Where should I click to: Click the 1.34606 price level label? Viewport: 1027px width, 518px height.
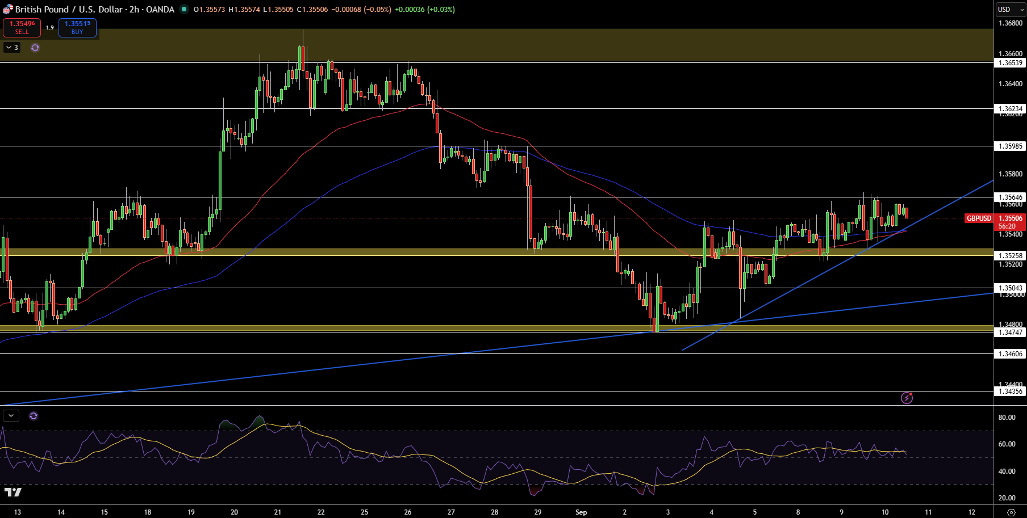[x=1011, y=354]
